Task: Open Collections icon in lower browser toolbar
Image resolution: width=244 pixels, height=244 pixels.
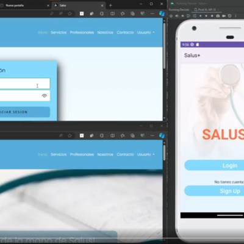Action: click(132, 135)
